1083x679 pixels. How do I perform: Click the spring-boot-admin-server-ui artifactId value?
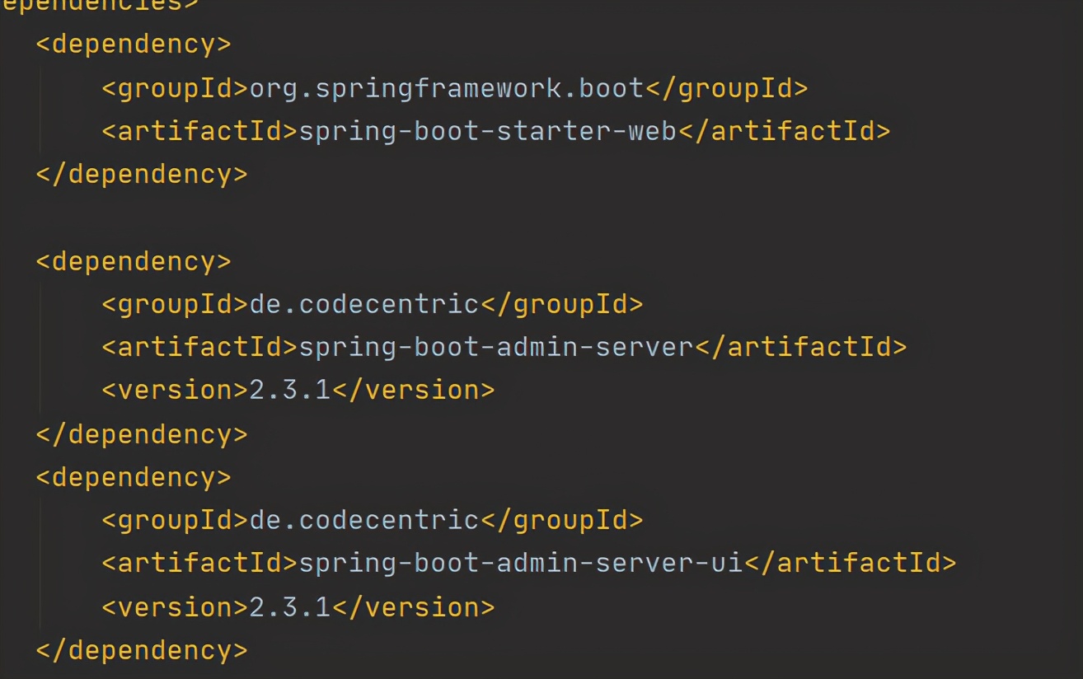coord(521,564)
